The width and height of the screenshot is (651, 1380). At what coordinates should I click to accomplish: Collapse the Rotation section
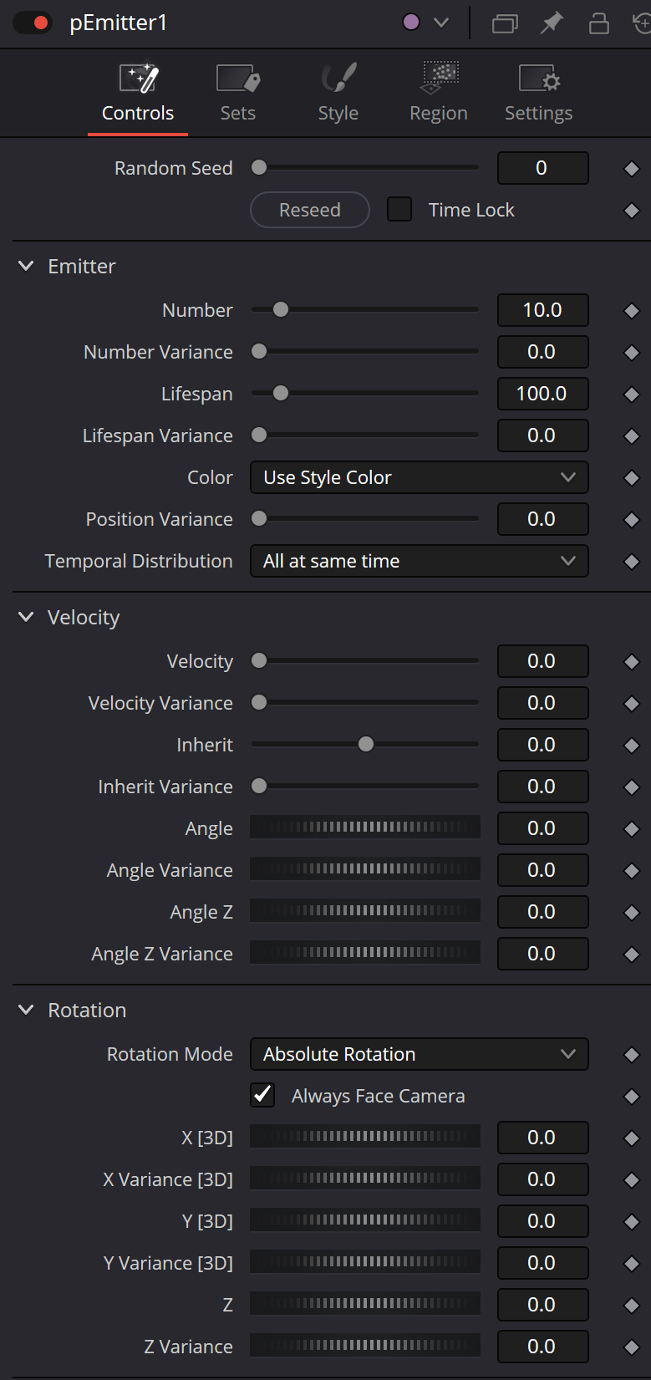click(26, 1010)
